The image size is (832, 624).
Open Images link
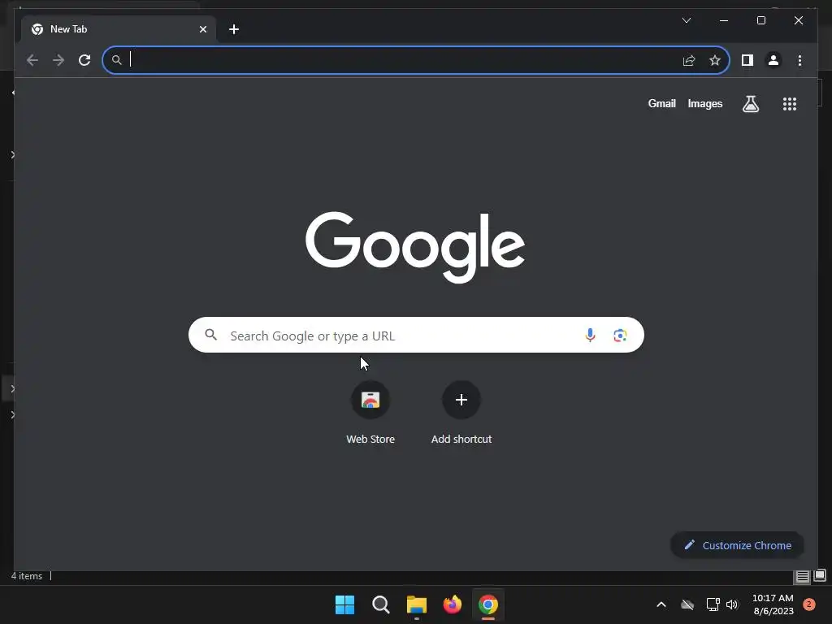click(x=704, y=103)
